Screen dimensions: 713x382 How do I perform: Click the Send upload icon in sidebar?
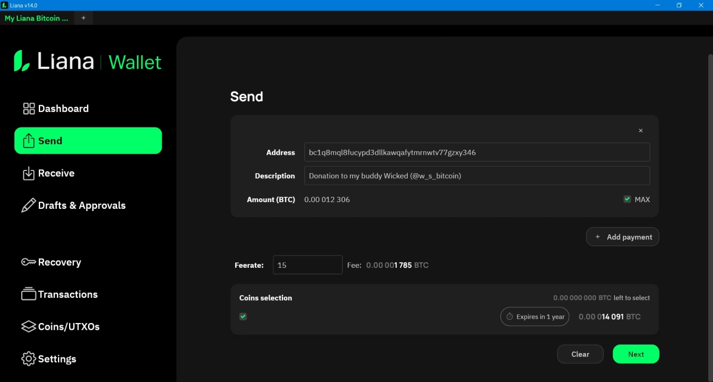(x=29, y=141)
